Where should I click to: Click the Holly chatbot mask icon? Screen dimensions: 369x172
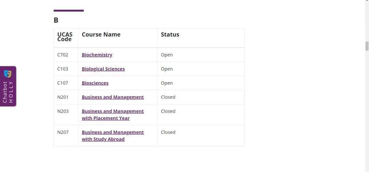pyautogui.click(x=8, y=74)
